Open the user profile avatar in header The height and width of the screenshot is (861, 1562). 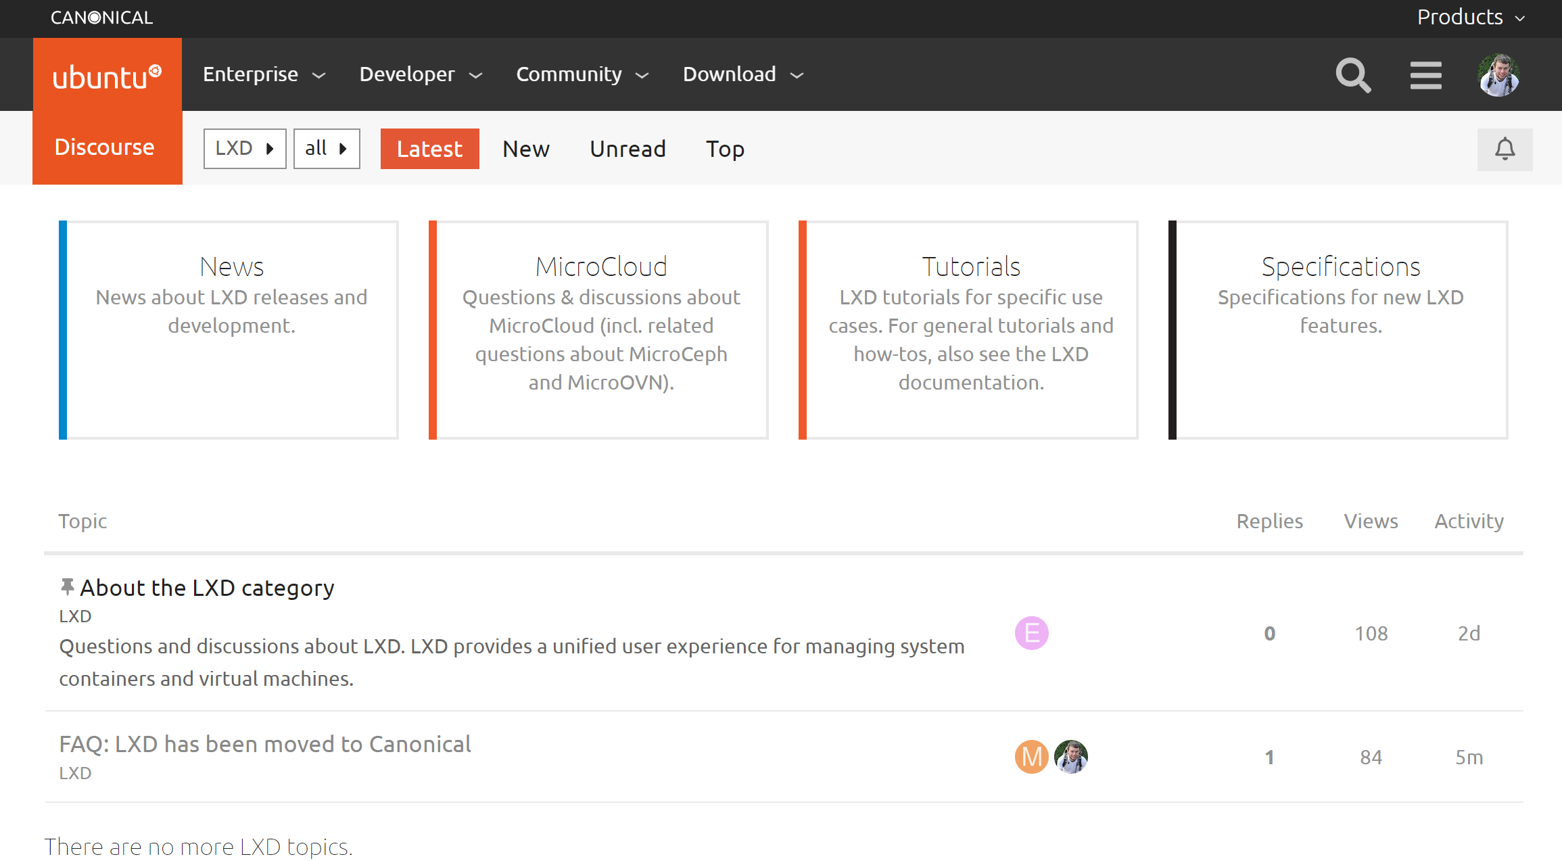(1498, 75)
